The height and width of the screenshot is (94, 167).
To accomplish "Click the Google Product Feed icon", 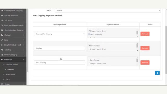I will coord(2,45).
